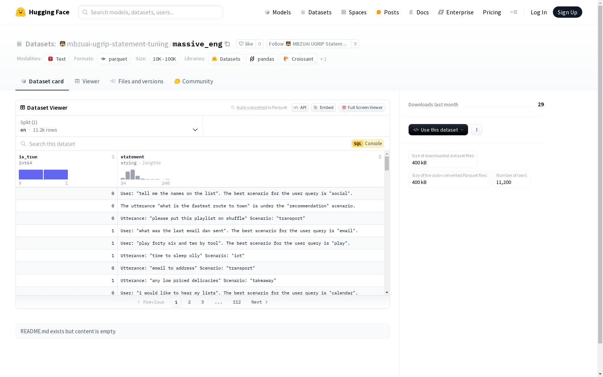Open the Viewer tab
Viewport: 603px width, 377px height.
click(x=87, y=81)
